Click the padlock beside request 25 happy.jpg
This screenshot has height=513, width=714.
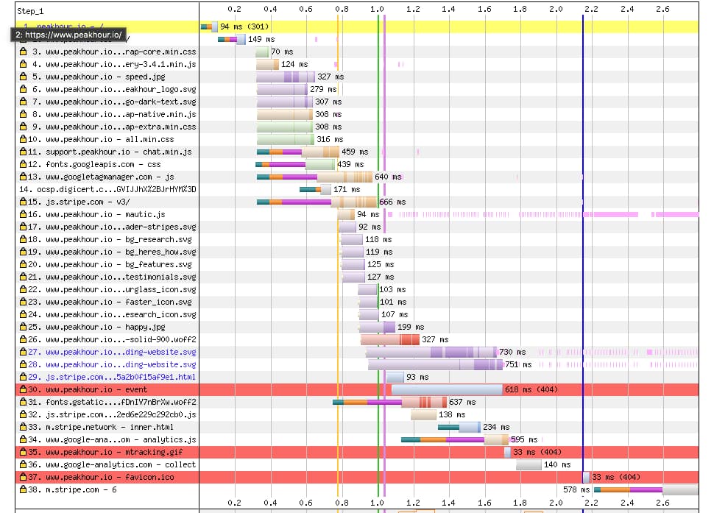click(x=24, y=327)
